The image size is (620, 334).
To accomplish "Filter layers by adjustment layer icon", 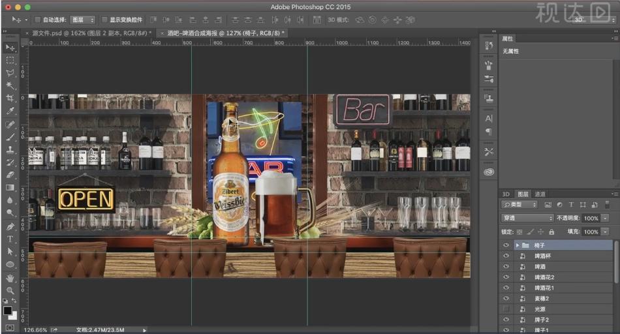I will click(x=559, y=205).
